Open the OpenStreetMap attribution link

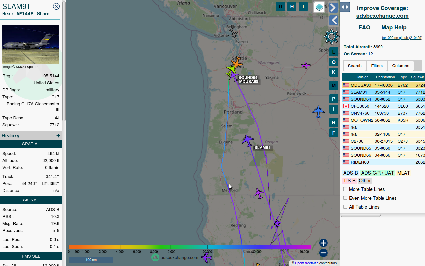307,263
